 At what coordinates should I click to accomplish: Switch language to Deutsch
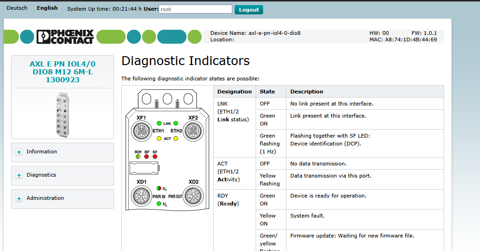click(x=17, y=8)
